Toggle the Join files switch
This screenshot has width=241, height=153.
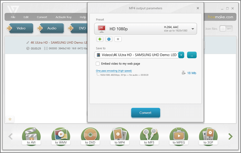(x=226, y=28)
